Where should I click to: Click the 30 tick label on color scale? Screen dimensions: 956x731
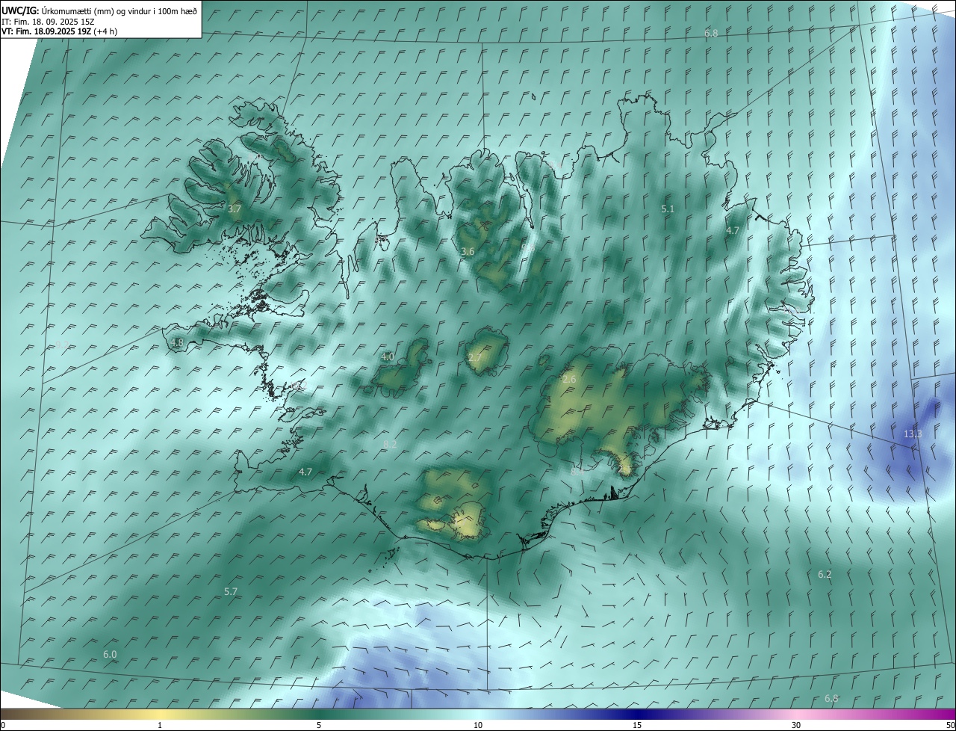click(x=796, y=725)
